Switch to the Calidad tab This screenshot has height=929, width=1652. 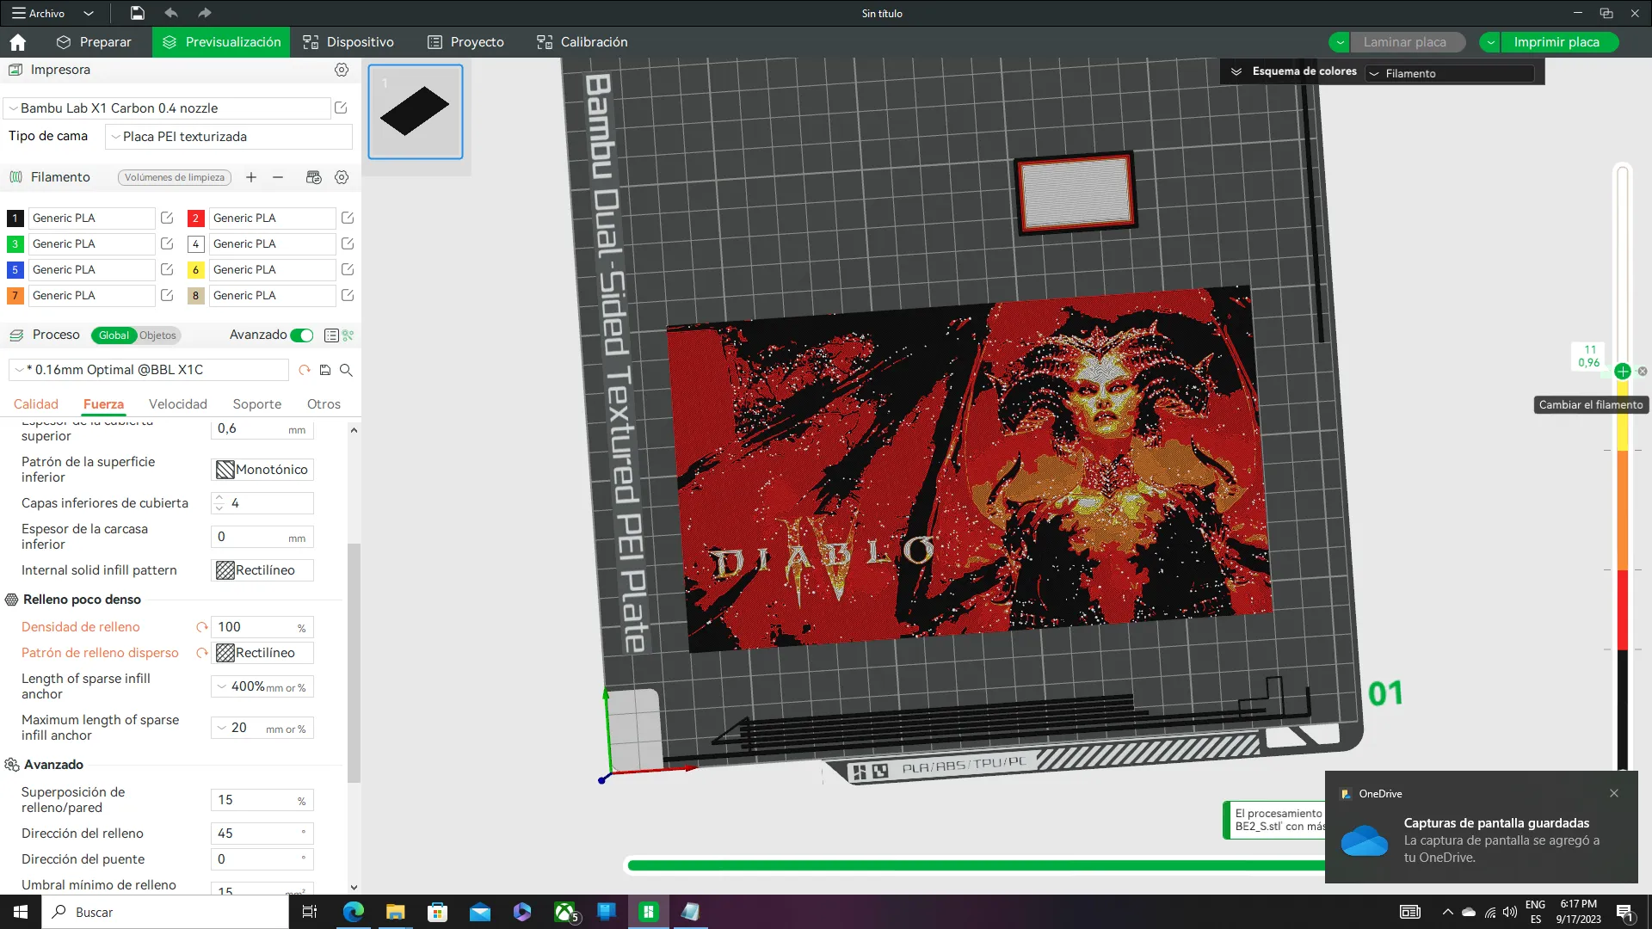pos(36,403)
